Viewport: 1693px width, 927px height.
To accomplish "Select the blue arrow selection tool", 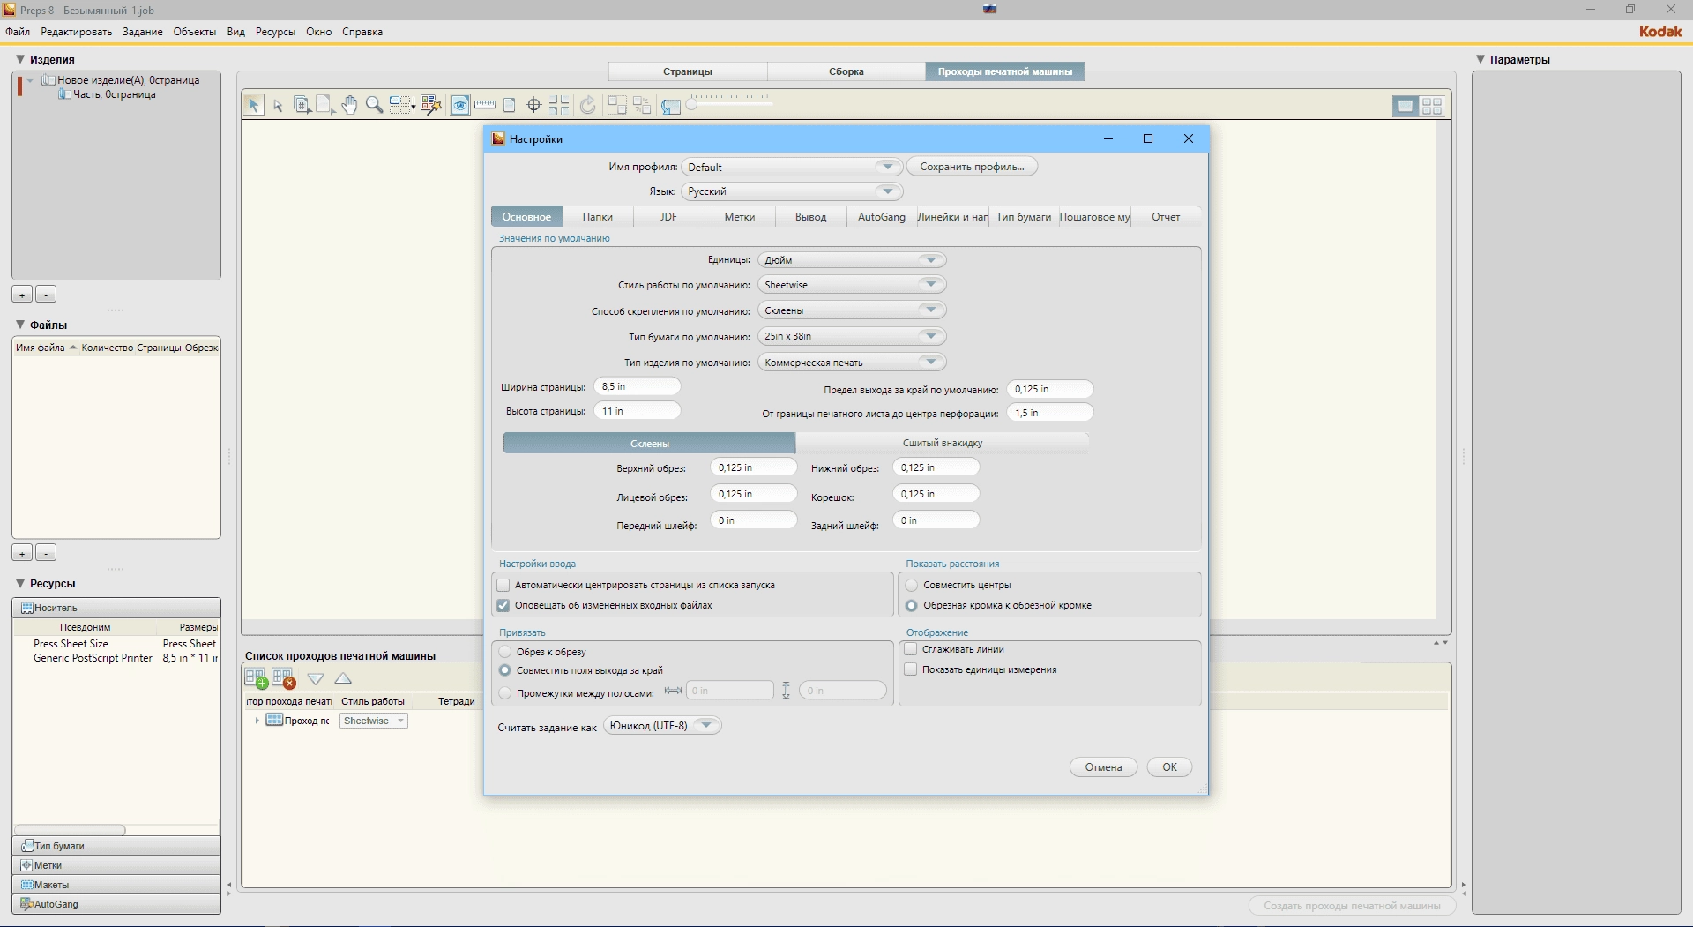I will point(253,106).
